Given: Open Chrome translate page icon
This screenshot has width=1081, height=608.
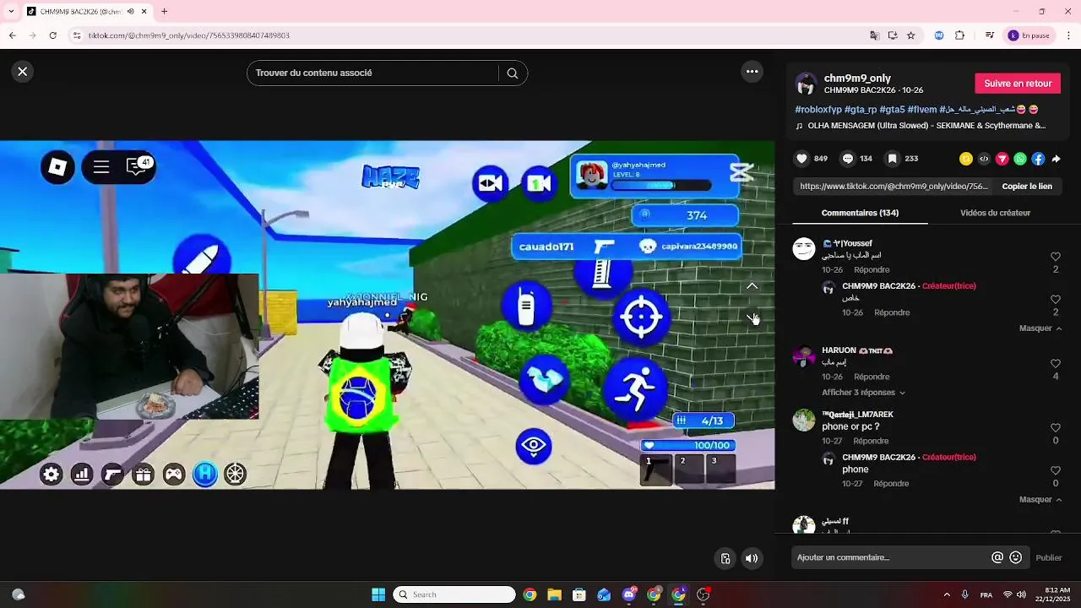Looking at the screenshot, I should [874, 35].
